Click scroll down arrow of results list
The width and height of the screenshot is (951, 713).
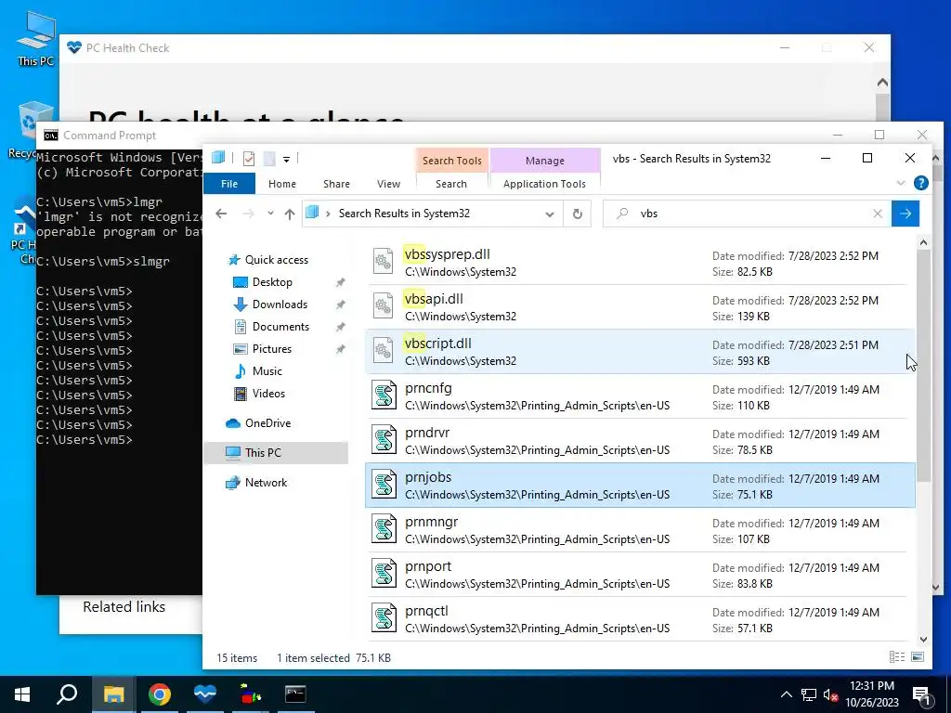pyautogui.click(x=923, y=639)
